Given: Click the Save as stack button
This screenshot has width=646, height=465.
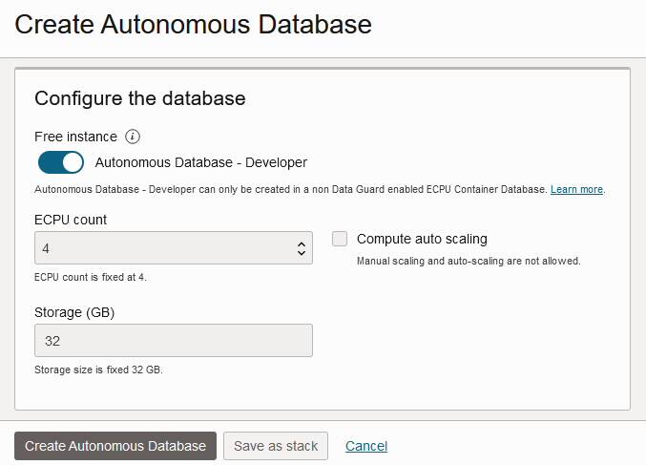Looking at the screenshot, I should pos(276,446).
